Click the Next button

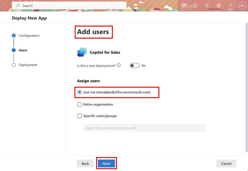[106, 164]
